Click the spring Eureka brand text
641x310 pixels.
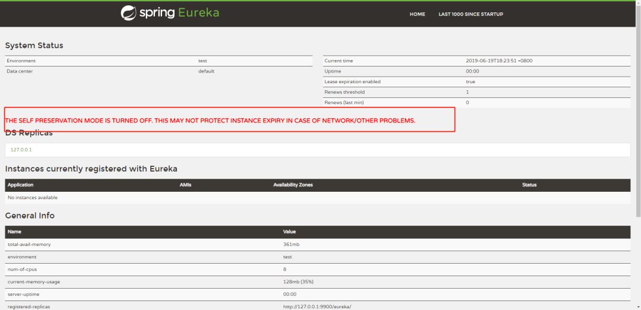point(179,13)
